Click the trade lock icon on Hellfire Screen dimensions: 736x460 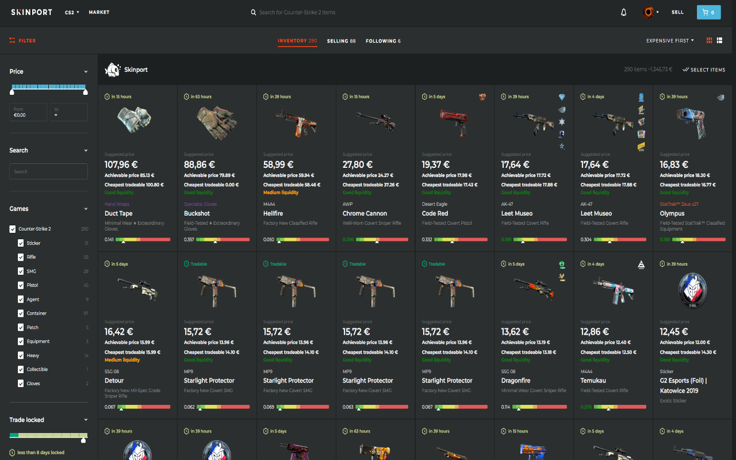click(x=266, y=97)
